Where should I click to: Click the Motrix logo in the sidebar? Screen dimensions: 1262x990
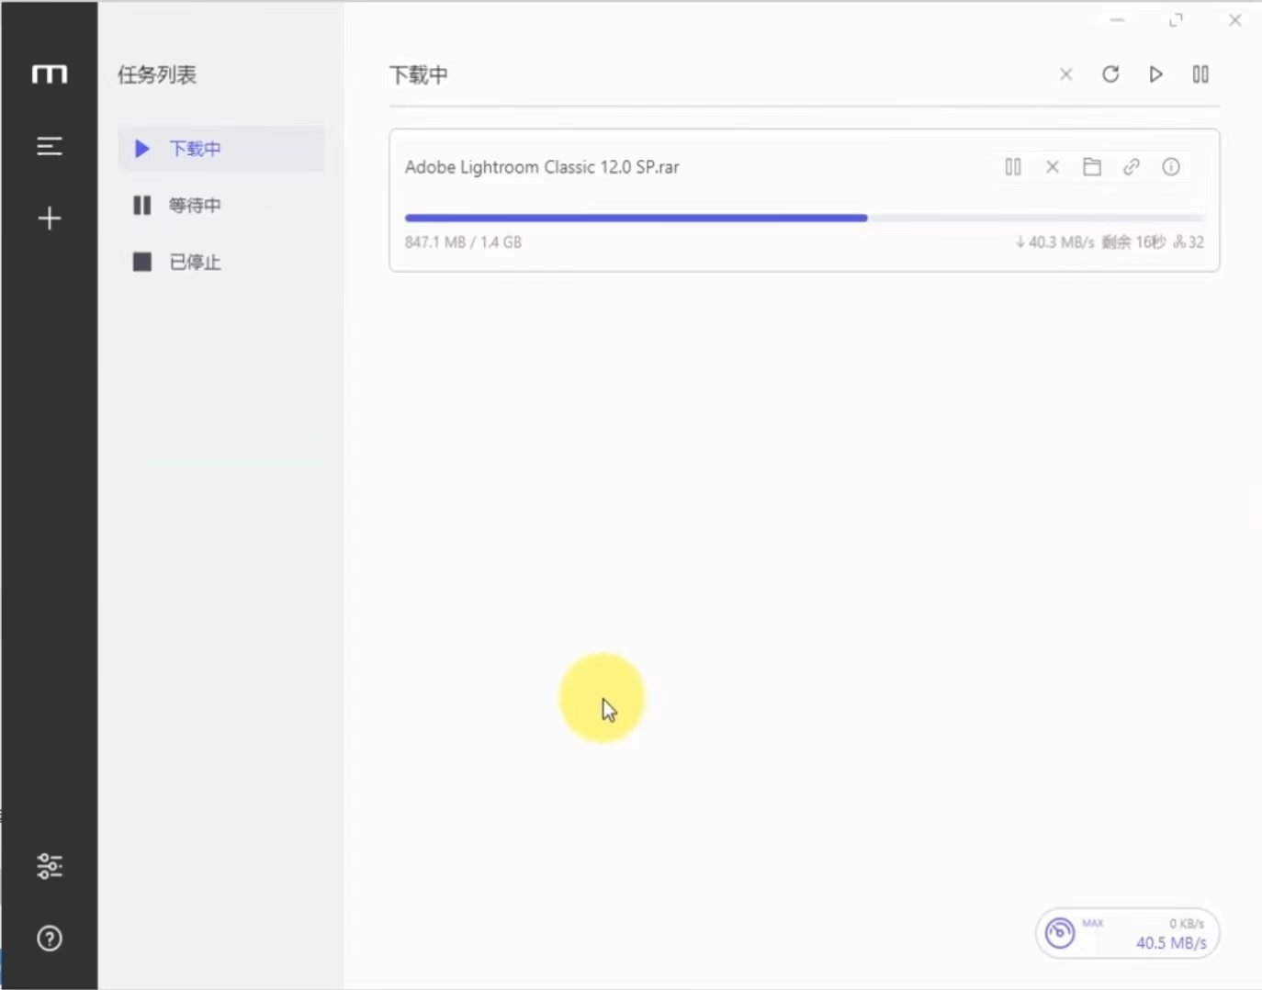tap(50, 74)
